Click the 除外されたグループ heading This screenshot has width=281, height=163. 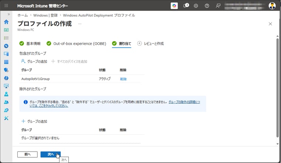[33, 89]
